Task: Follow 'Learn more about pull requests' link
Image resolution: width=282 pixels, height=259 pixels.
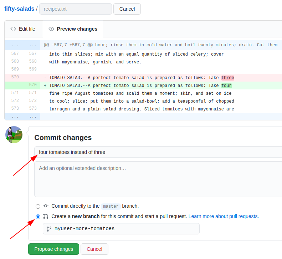Action: pos(224,216)
